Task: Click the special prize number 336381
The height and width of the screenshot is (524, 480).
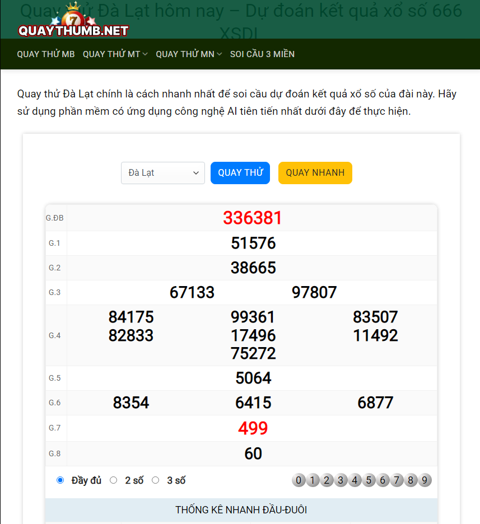Action: [253, 218]
